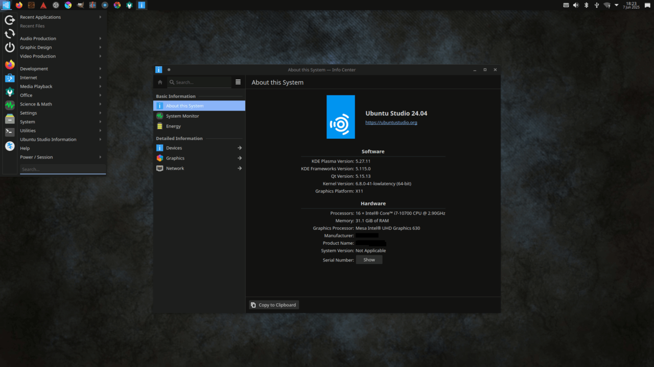Click the Shut Down power icon
Image resolution: width=654 pixels, height=367 pixels.
point(10,47)
